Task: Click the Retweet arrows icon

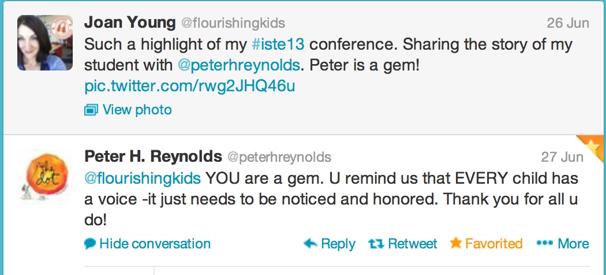Action: 376,244
